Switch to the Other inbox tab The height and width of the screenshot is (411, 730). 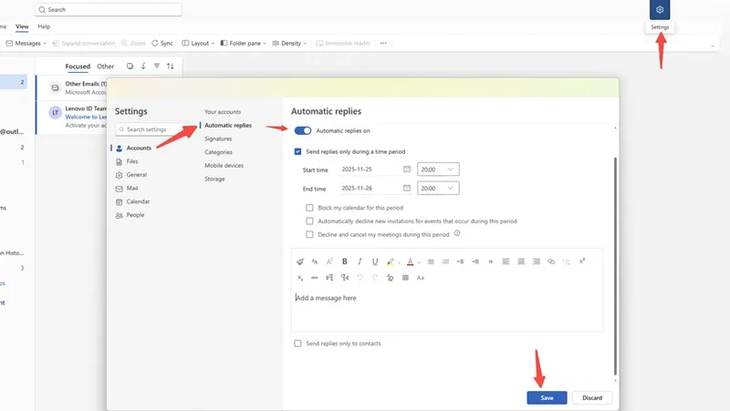point(105,67)
